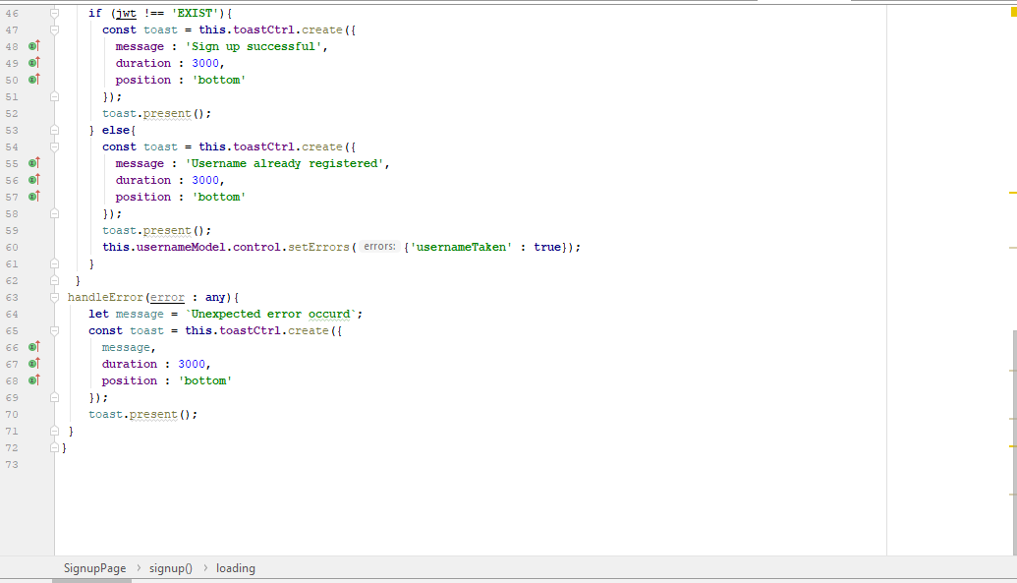
Task: Open the signup() breadcrumb menu
Action: coord(169,568)
